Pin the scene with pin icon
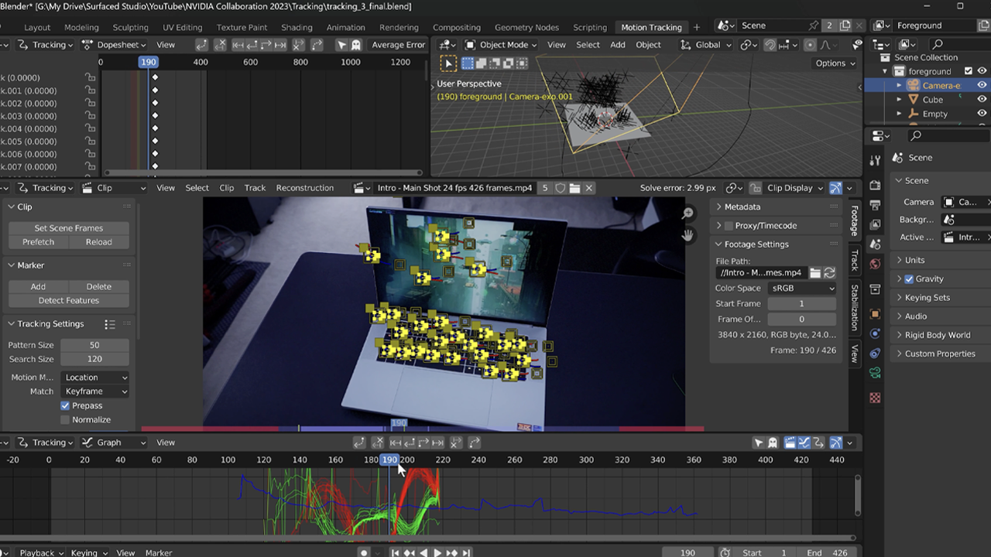 (813, 26)
